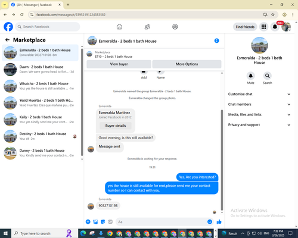Bookmark this page with star icon
The image size is (298, 238).
click(273, 14)
